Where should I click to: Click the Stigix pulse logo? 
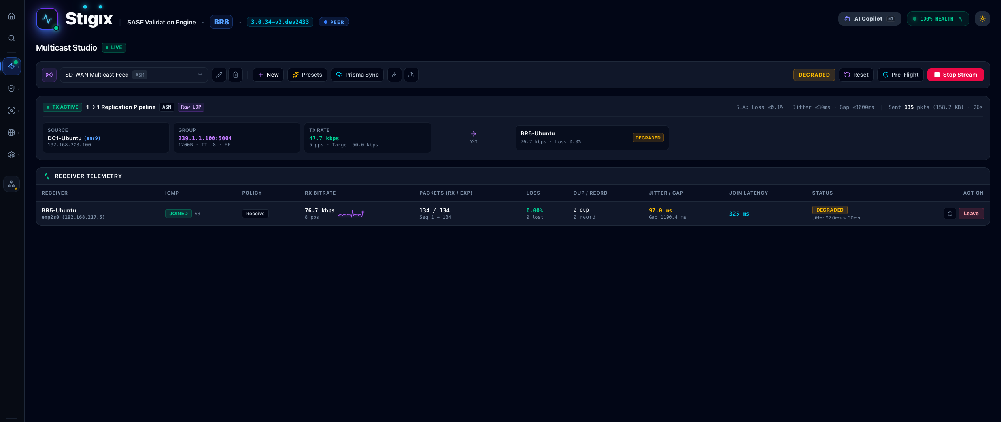coord(47,19)
